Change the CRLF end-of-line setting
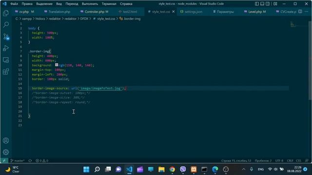Viewport: 312px width, 175px height. coord(290,161)
